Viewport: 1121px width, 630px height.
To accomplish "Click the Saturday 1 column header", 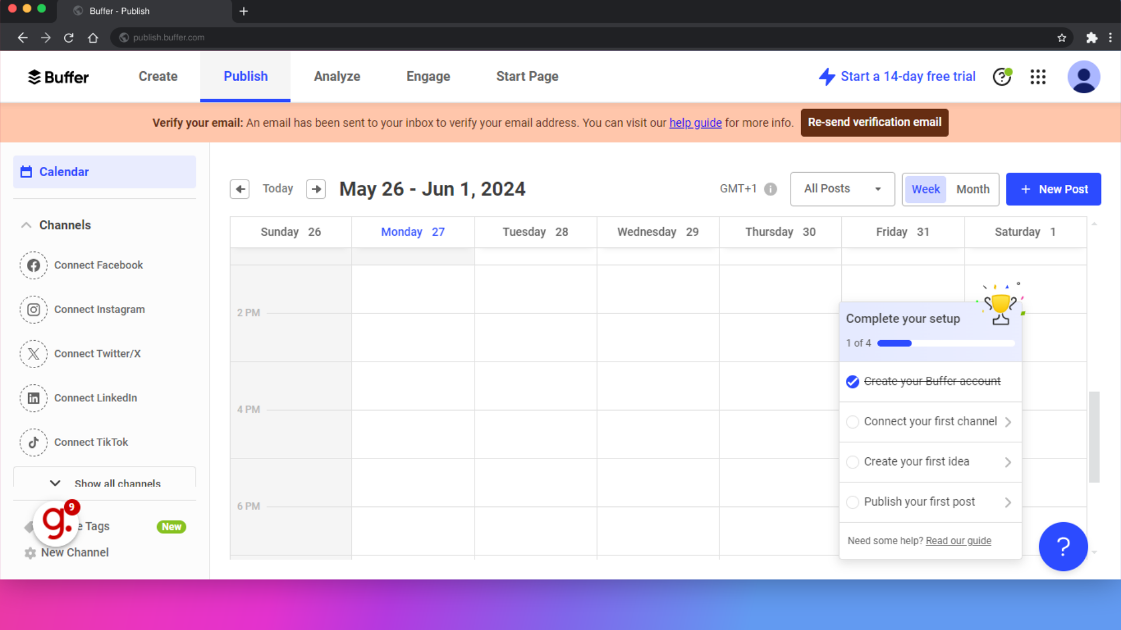I will [1025, 232].
